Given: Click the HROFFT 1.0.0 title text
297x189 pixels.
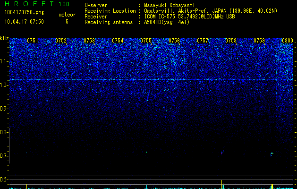Looking at the screenshot, I should click(37, 4).
